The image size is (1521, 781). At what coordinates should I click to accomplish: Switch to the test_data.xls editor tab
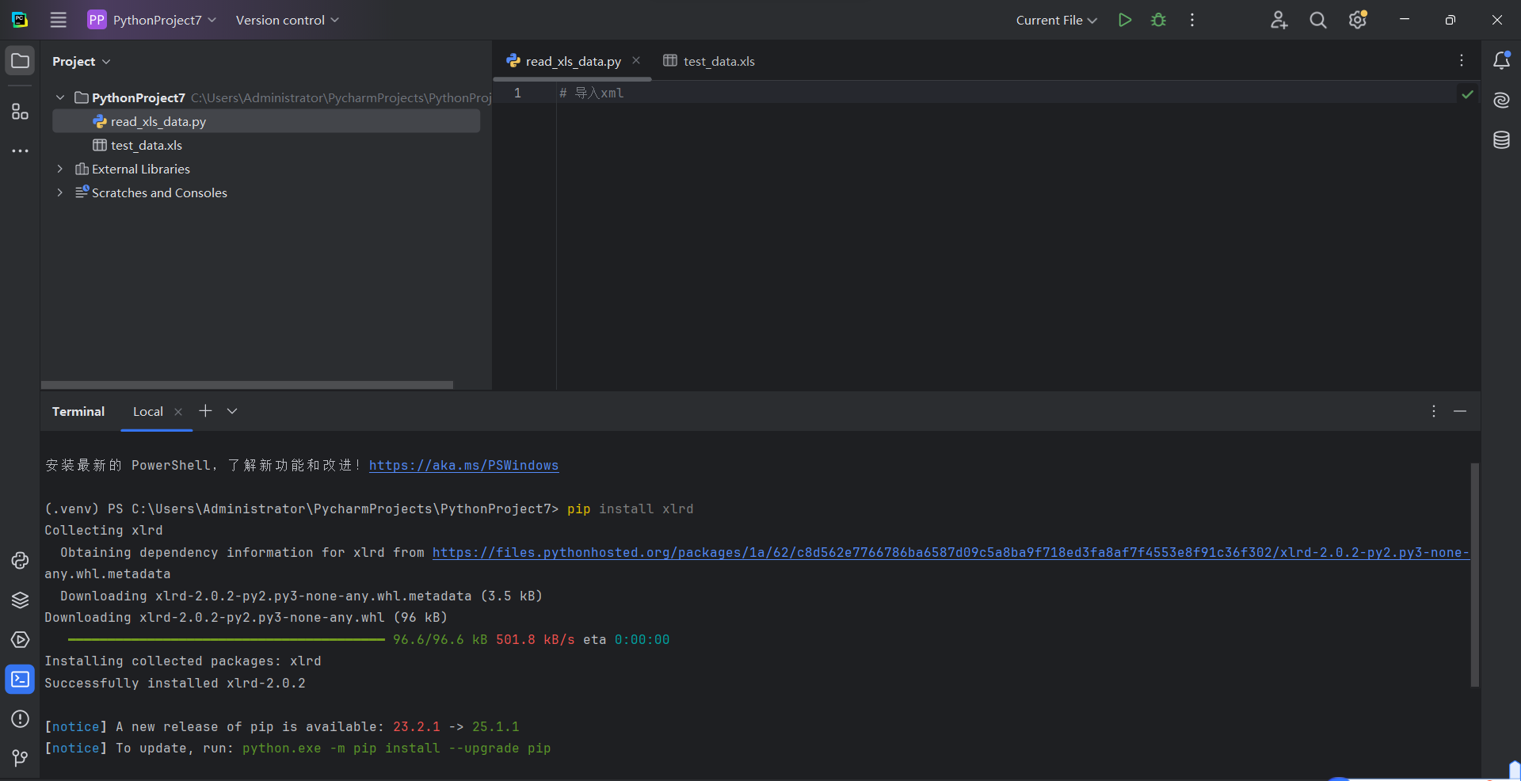pyautogui.click(x=717, y=61)
